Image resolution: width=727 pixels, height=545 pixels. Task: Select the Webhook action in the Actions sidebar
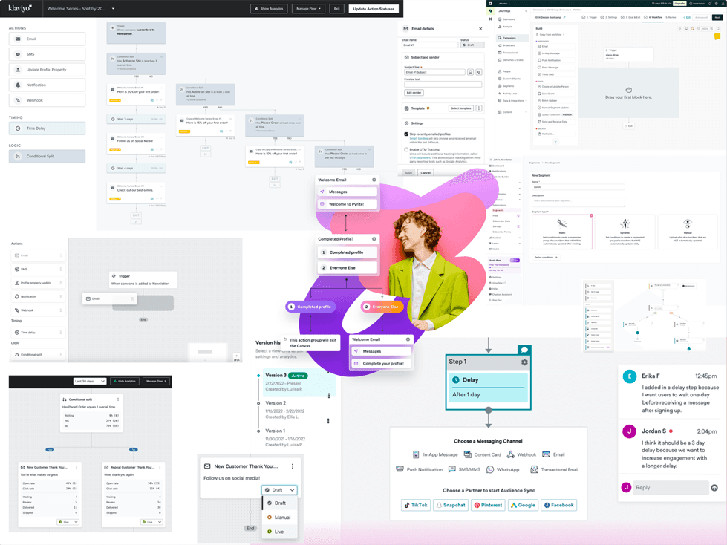[48, 99]
